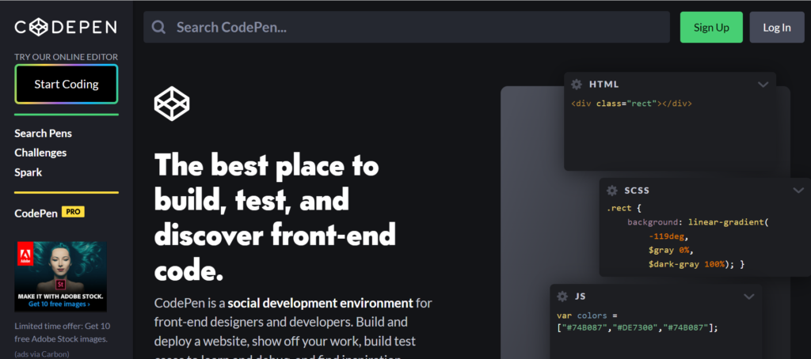The image size is (811, 359).
Task: Click the SCSS panel title
Action: click(x=637, y=191)
